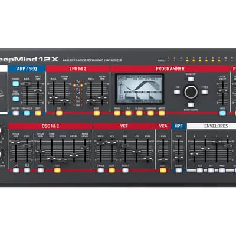Click the ENVELOPES section header
Image resolution: width=236 pixels, height=236 pixels.
coord(211,126)
